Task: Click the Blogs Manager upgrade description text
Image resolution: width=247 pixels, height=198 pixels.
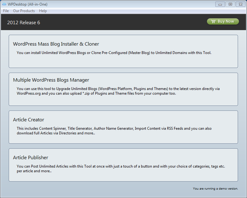Action: pos(118,91)
